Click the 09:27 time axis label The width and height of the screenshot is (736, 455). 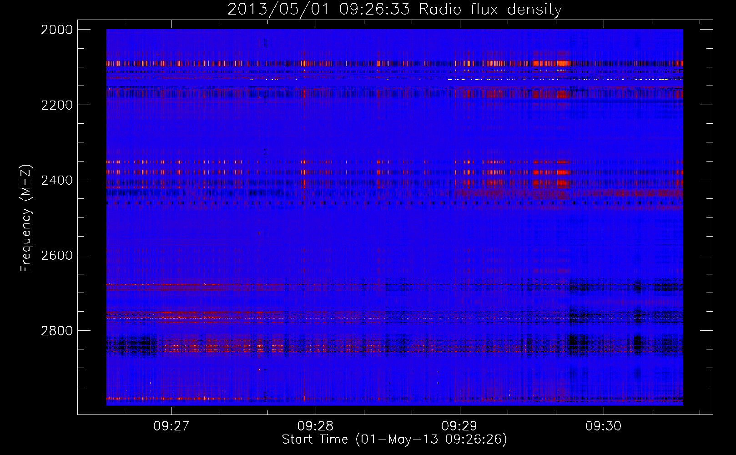(171, 426)
